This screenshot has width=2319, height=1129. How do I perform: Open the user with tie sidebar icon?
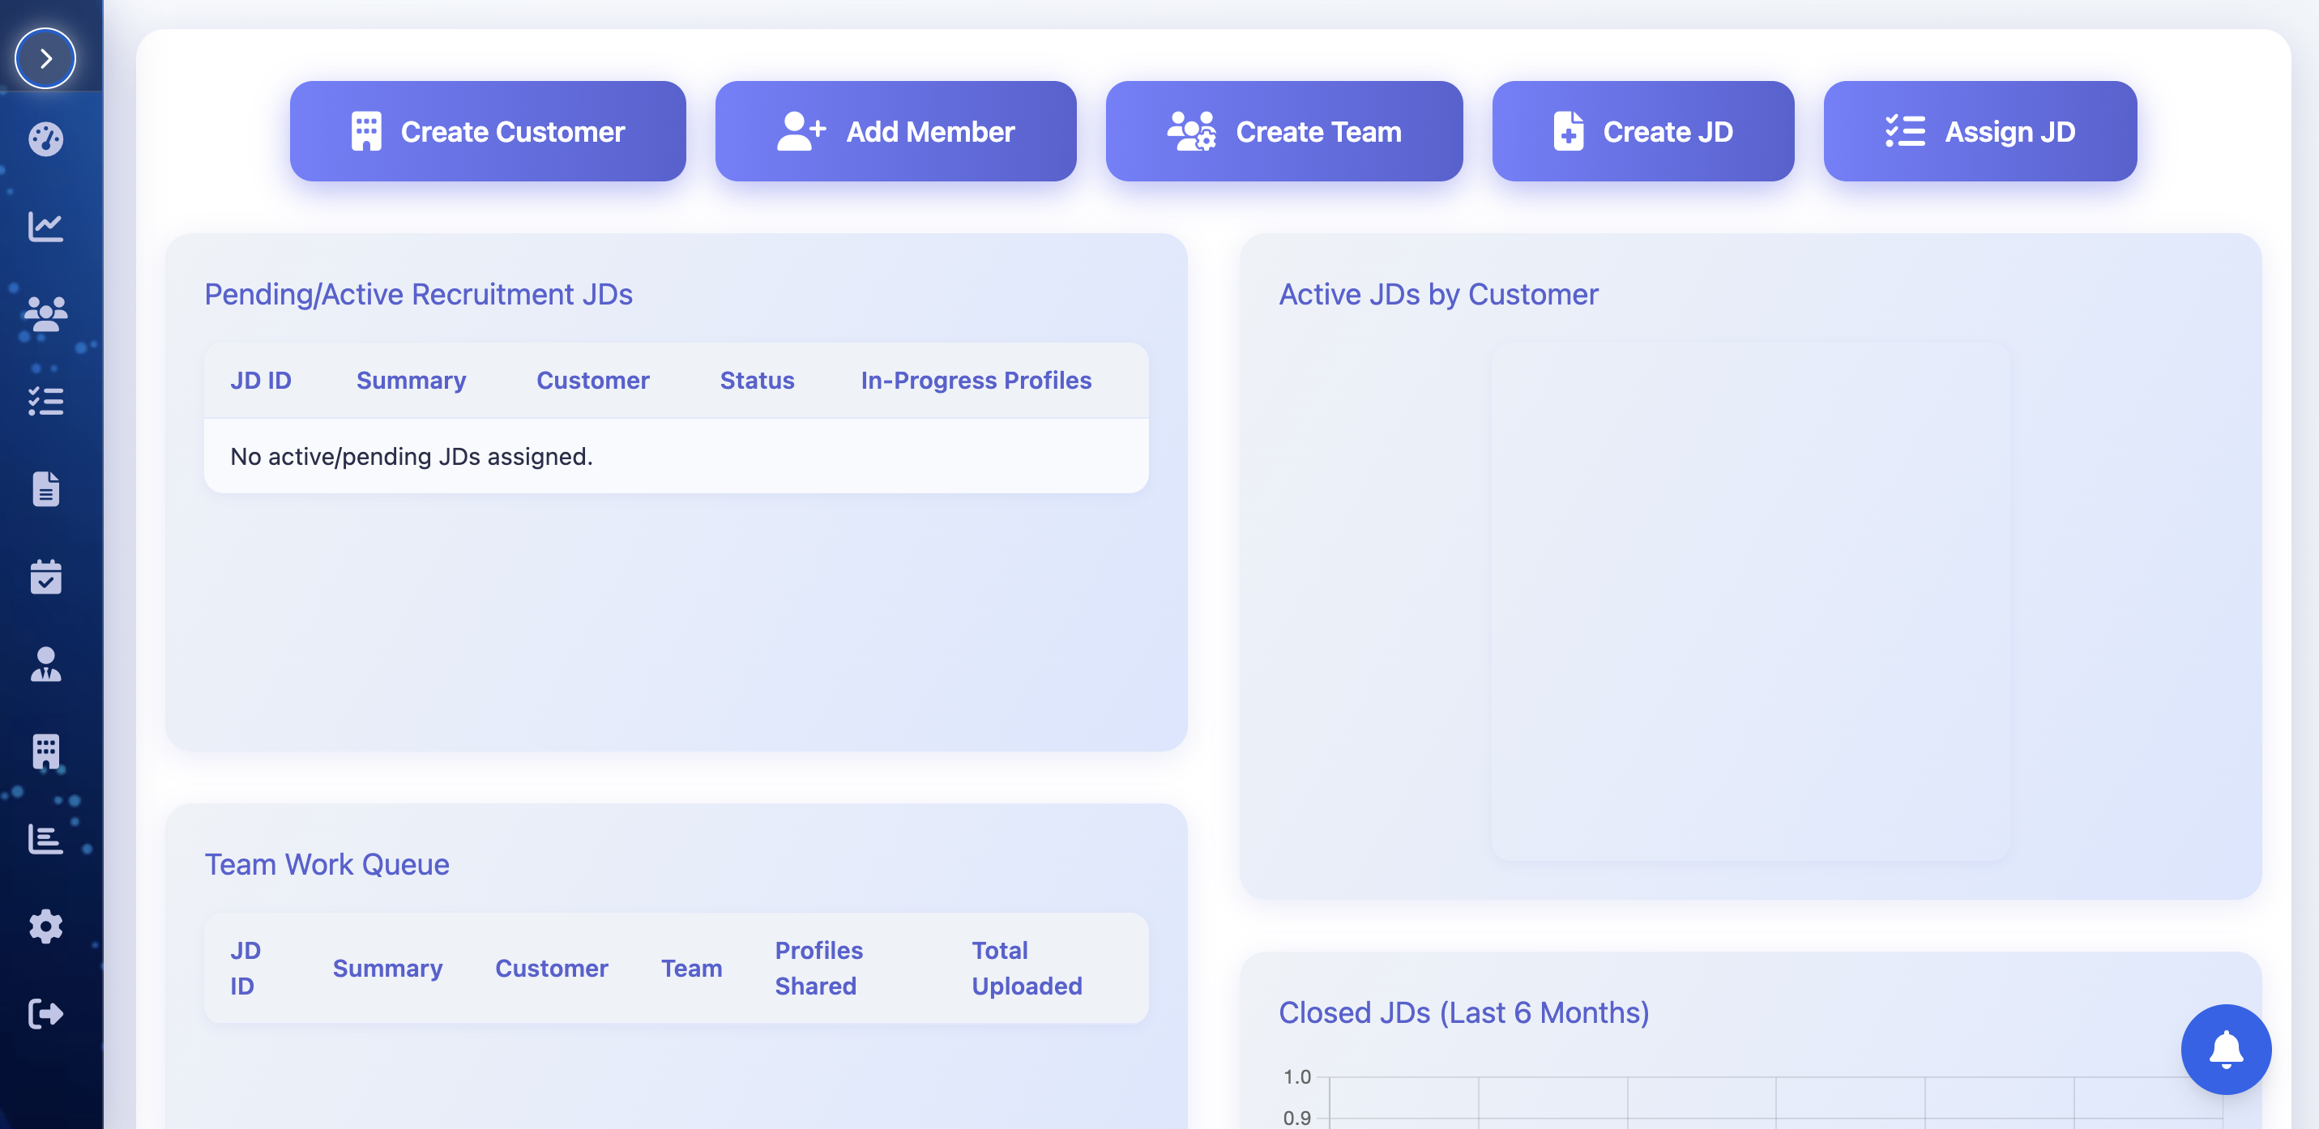pos(45,664)
